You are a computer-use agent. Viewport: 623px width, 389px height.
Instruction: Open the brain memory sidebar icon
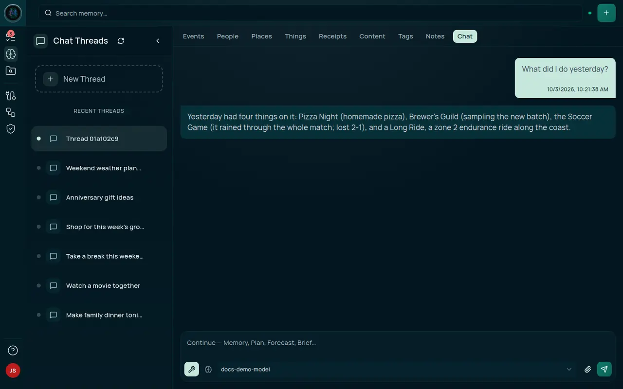click(11, 53)
